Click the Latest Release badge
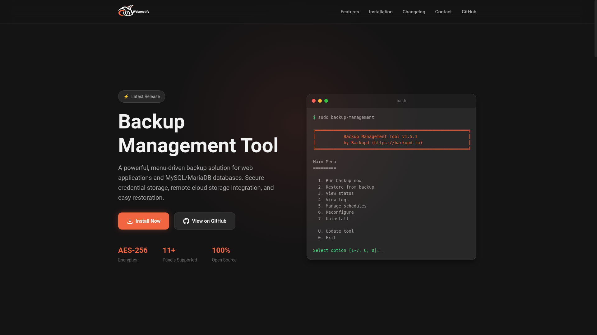 point(141,96)
